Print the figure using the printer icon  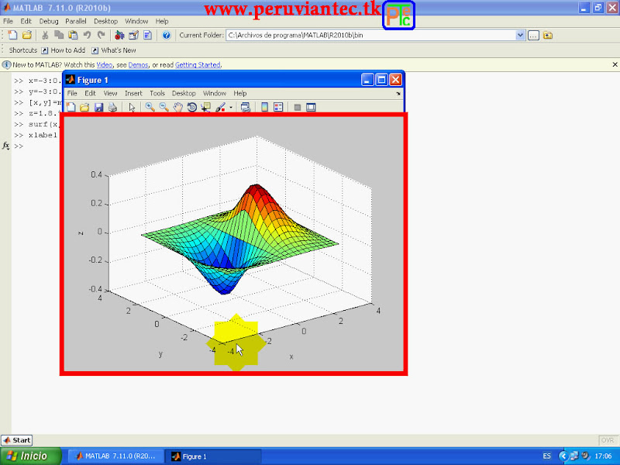click(112, 107)
